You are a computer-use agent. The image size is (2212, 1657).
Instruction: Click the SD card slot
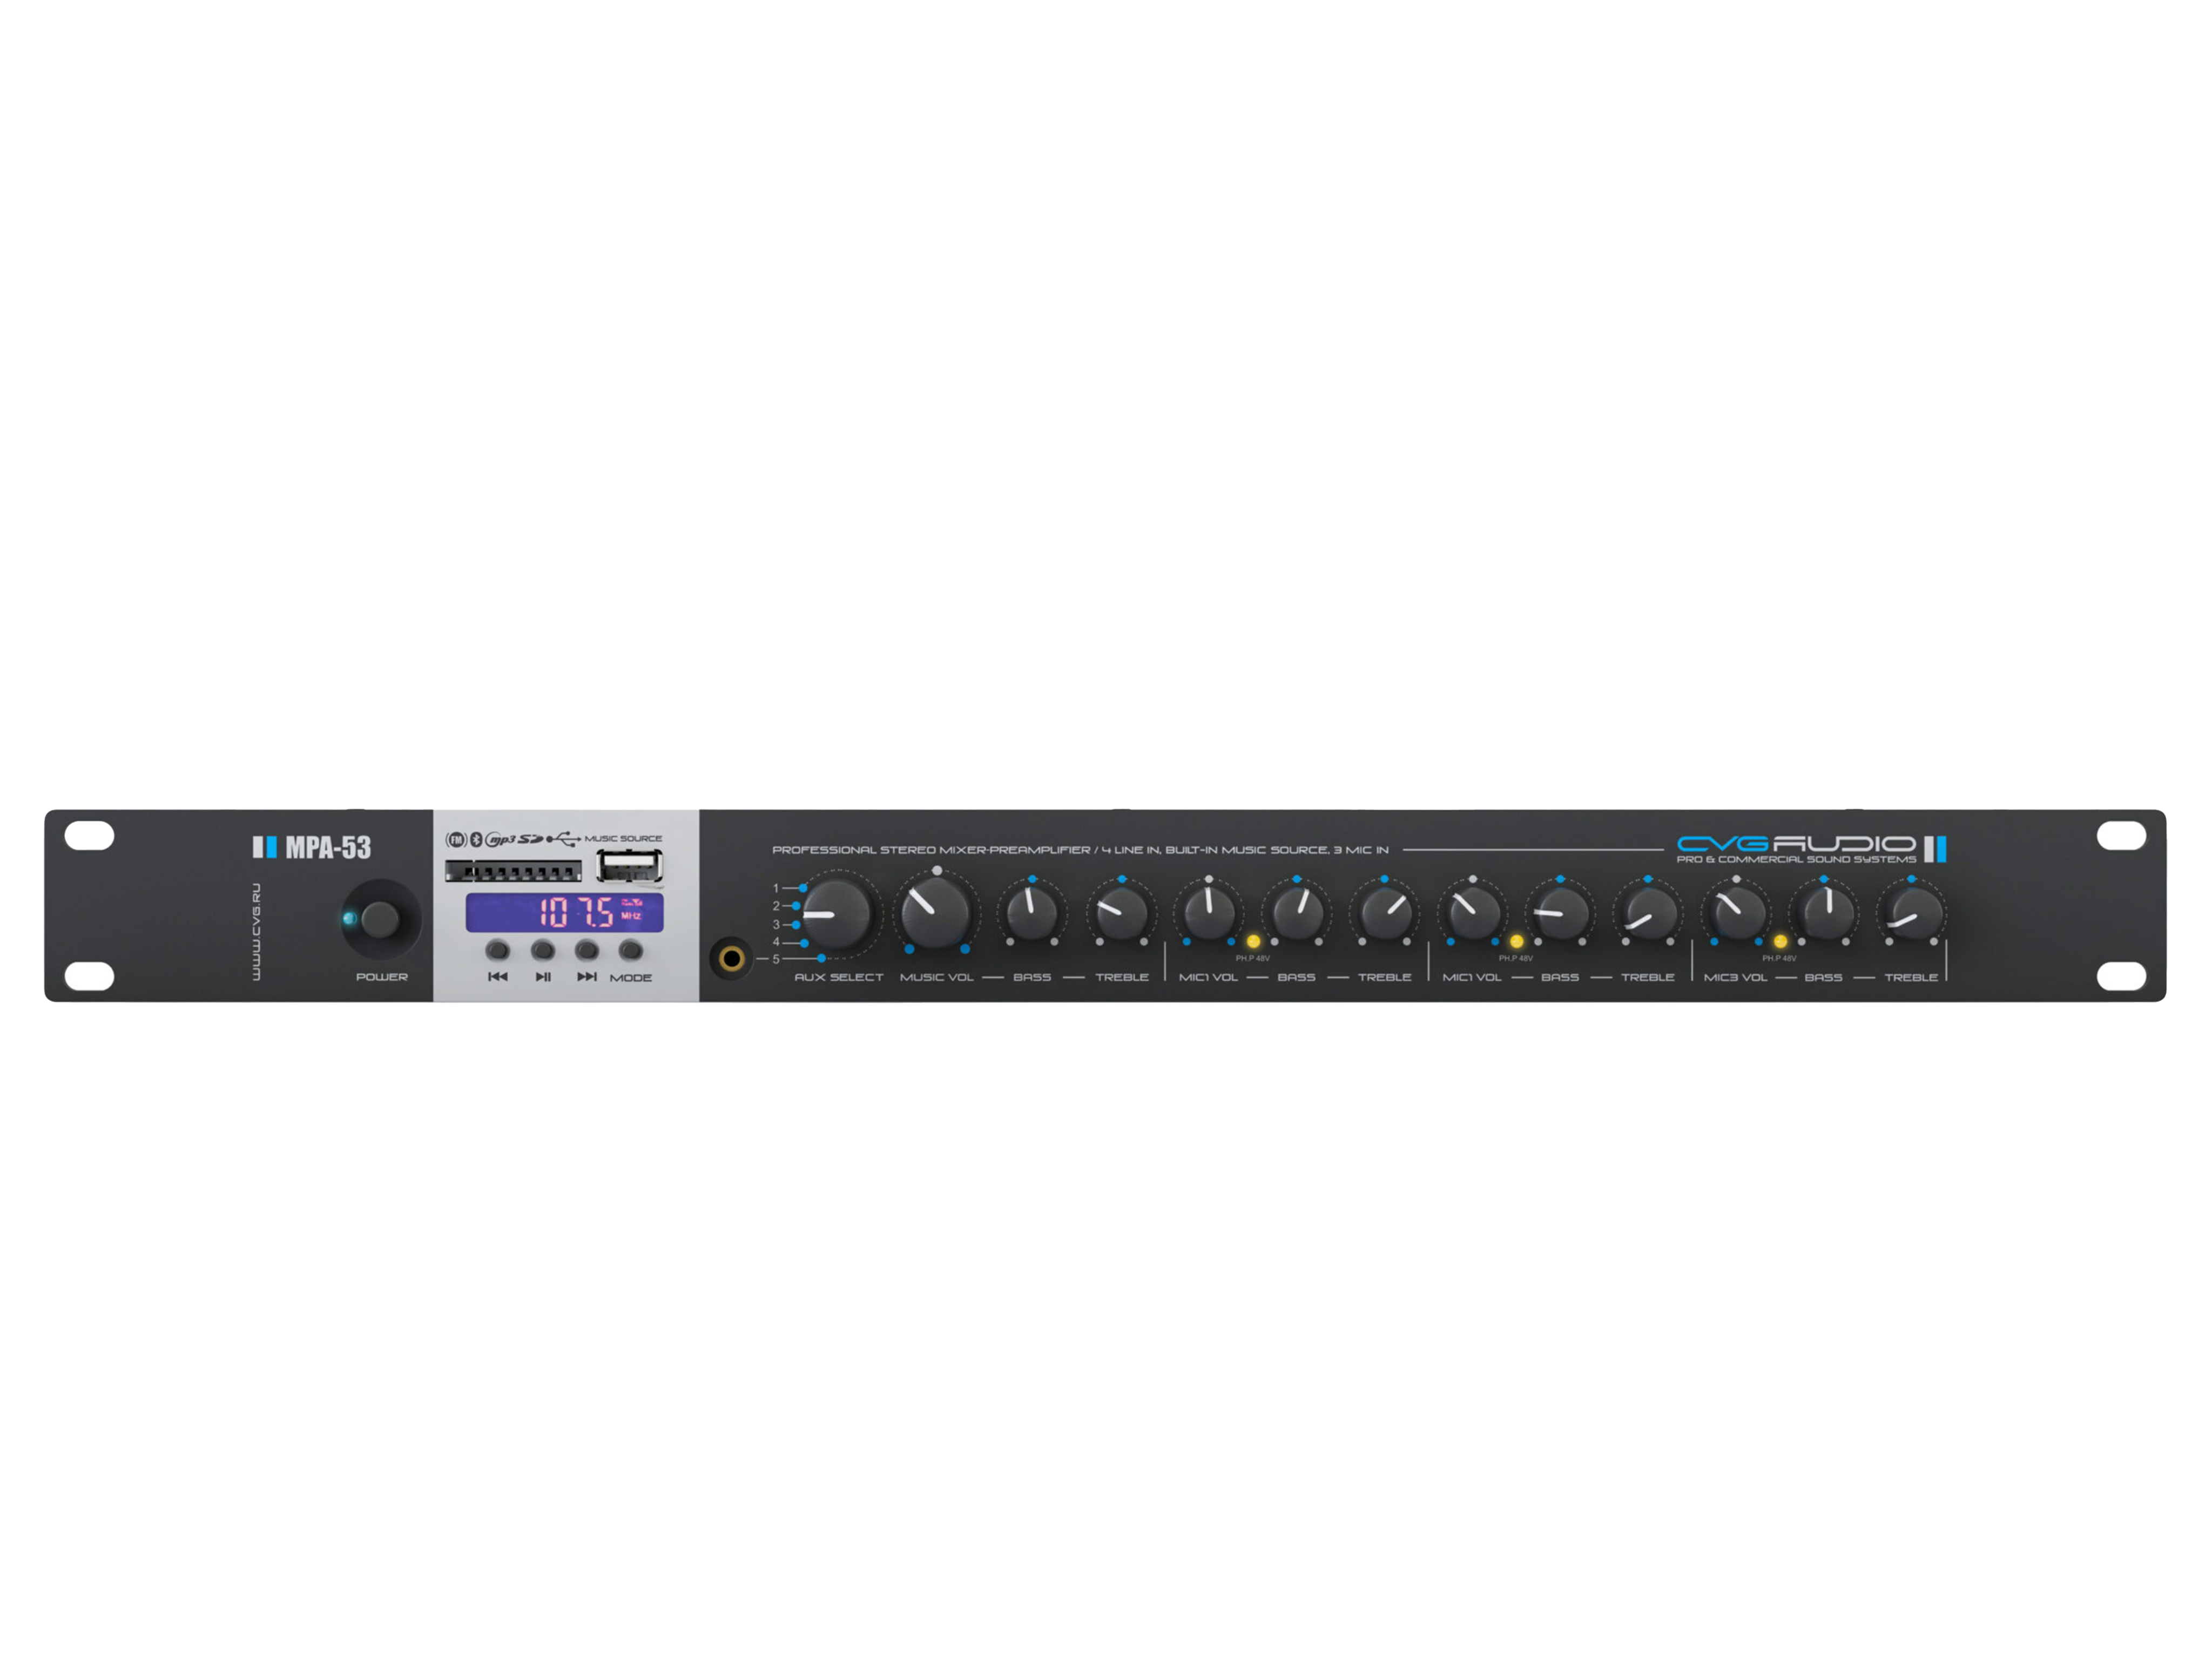point(513,872)
